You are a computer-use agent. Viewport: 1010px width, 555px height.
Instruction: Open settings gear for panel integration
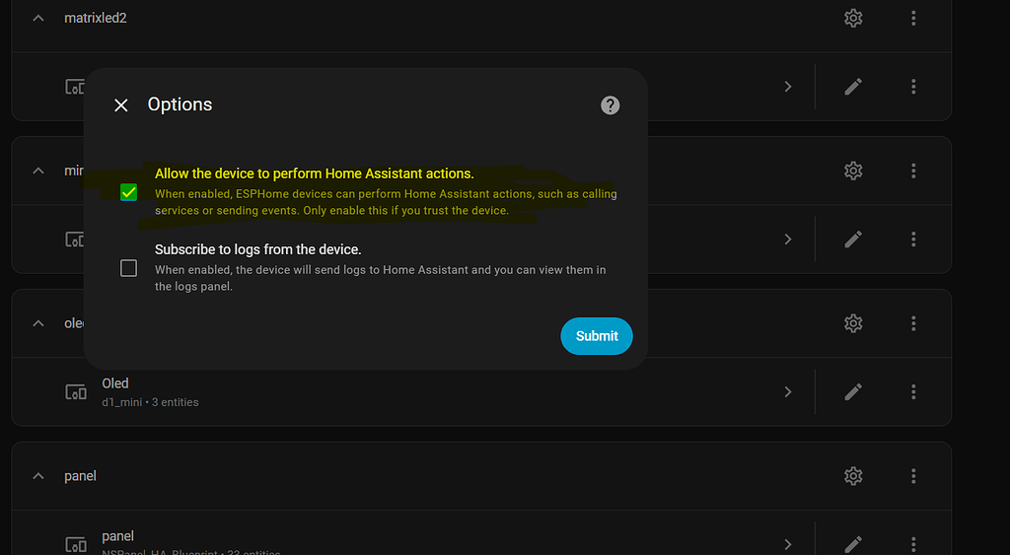tap(853, 476)
